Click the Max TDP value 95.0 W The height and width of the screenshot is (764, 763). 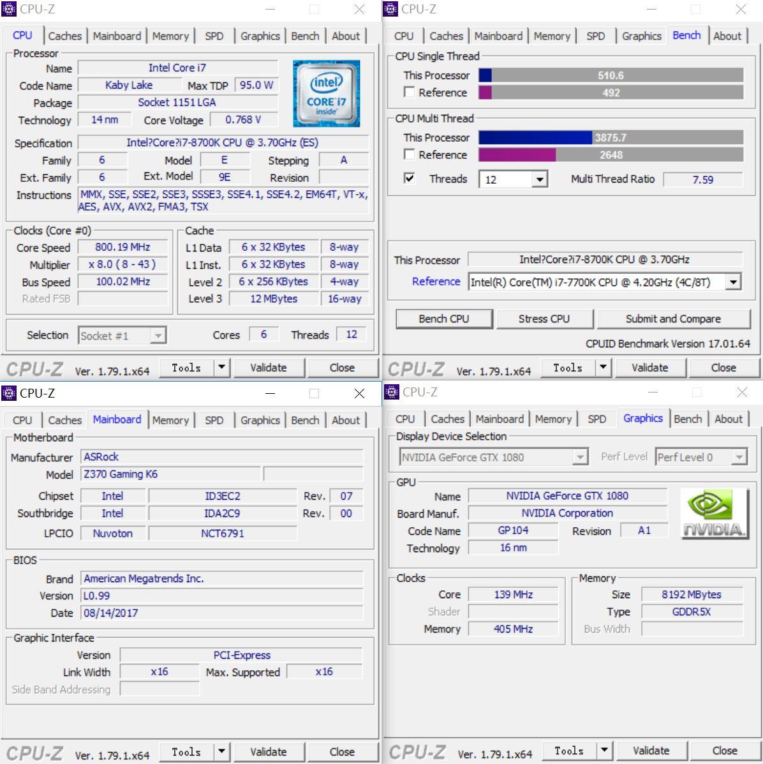(256, 86)
